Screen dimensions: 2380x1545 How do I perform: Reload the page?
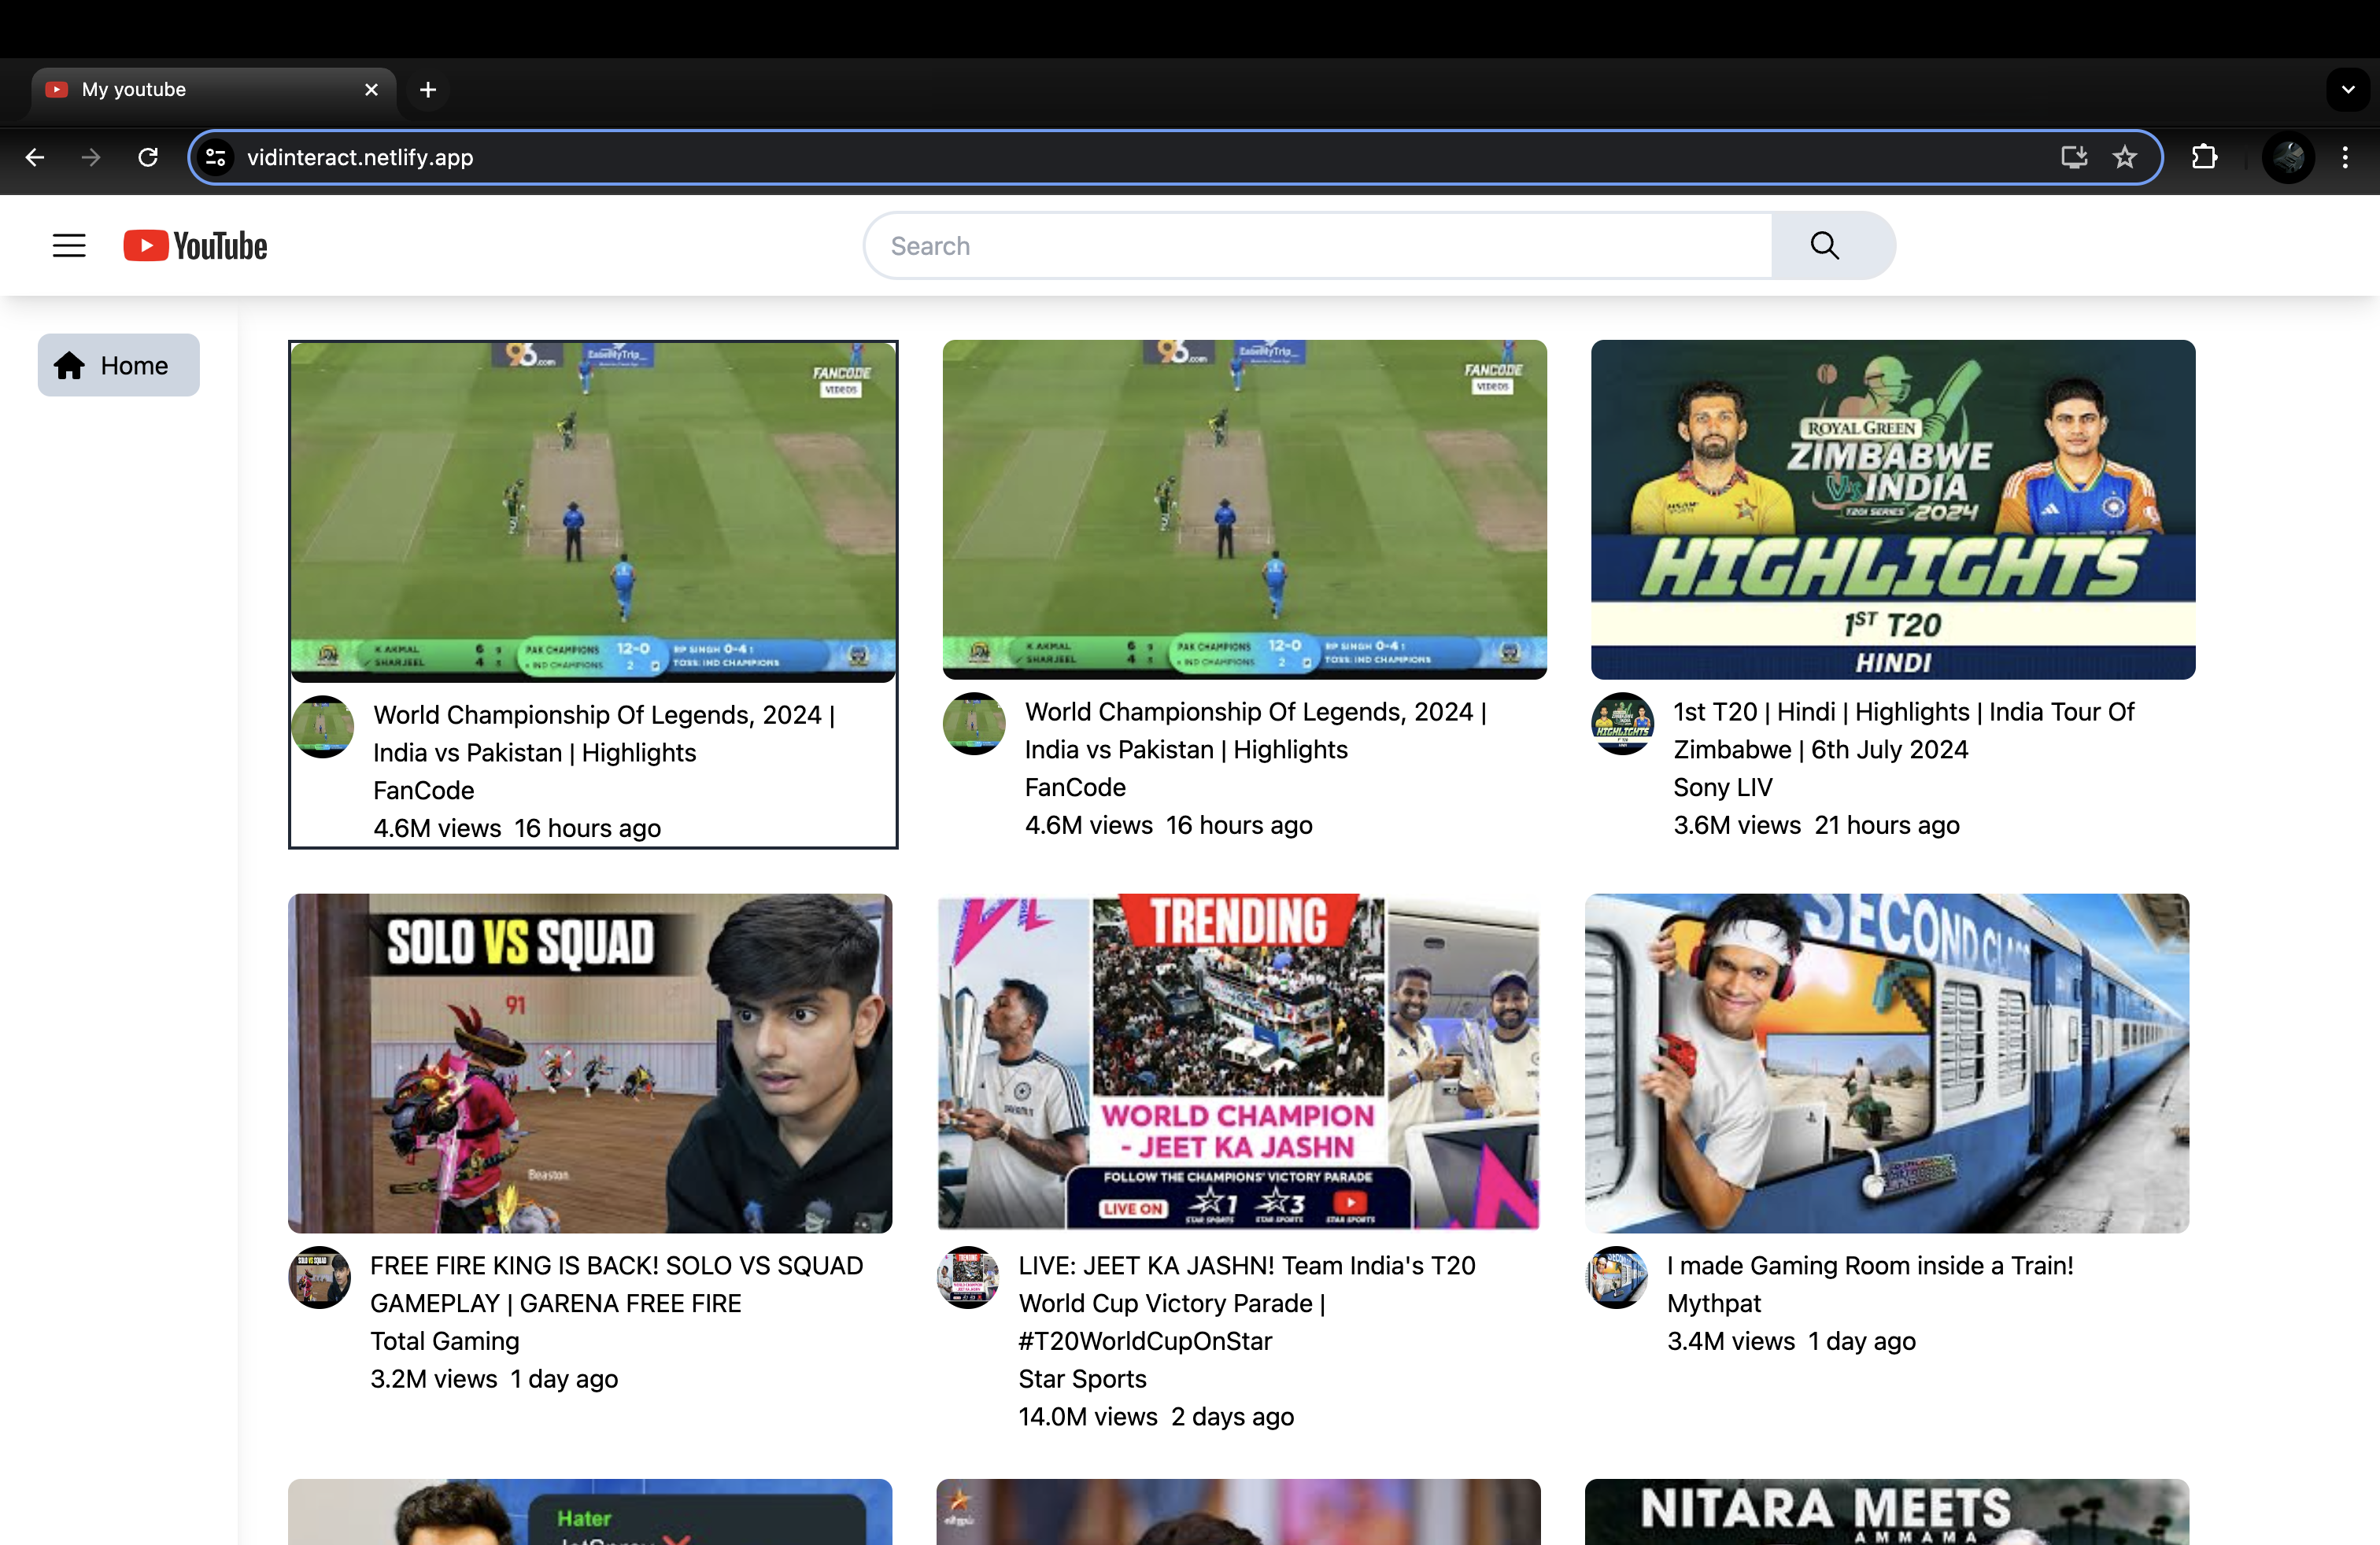pyautogui.click(x=148, y=157)
